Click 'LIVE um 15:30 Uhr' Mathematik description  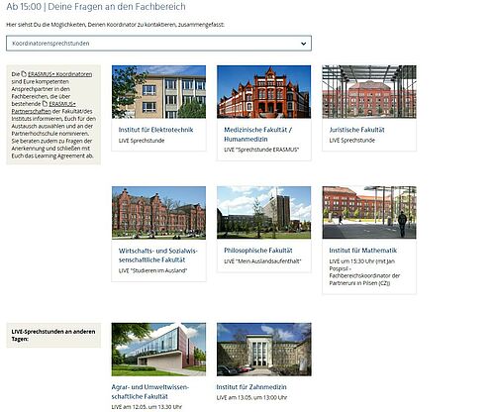(364, 272)
